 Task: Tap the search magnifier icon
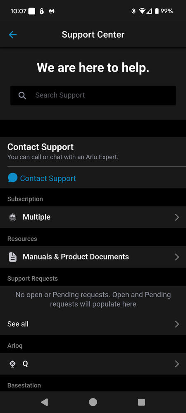tap(22, 95)
